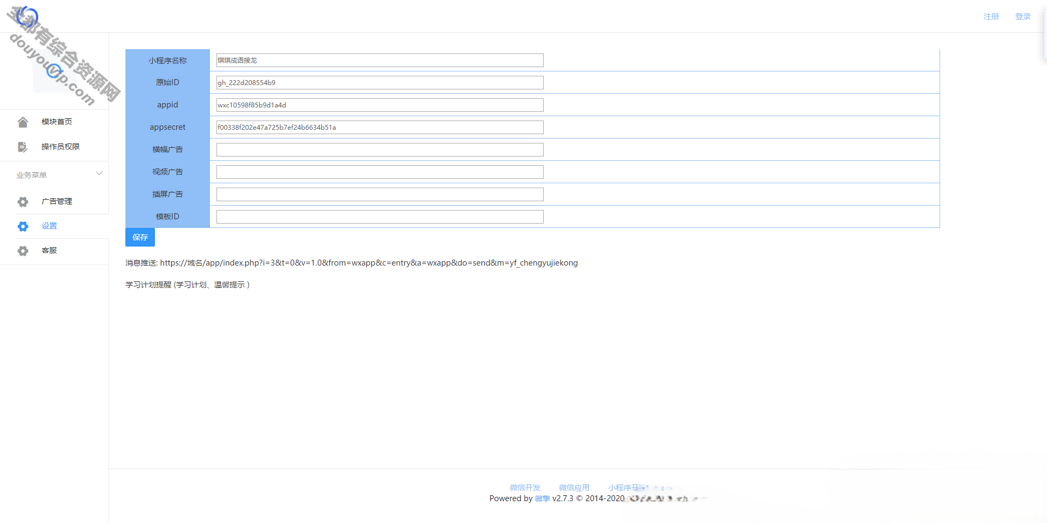Click the gear icon beside 客服

click(x=23, y=251)
